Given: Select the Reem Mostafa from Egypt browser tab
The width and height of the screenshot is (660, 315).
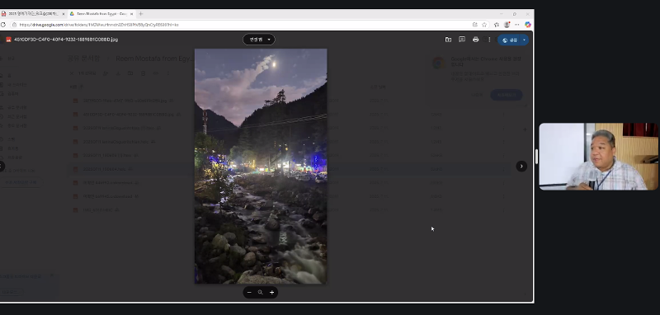Looking at the screenshot, I should 101,14.
